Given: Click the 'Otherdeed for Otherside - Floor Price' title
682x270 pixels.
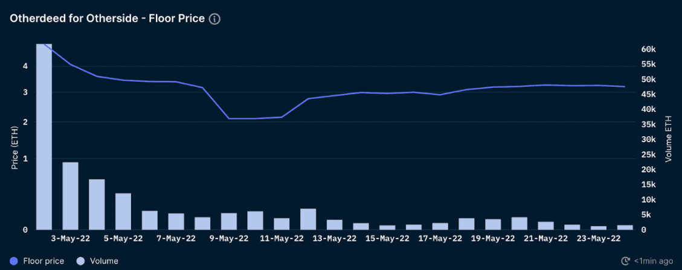Looking at the screenshot, I should pyautogui.click(x=107, y=19).
